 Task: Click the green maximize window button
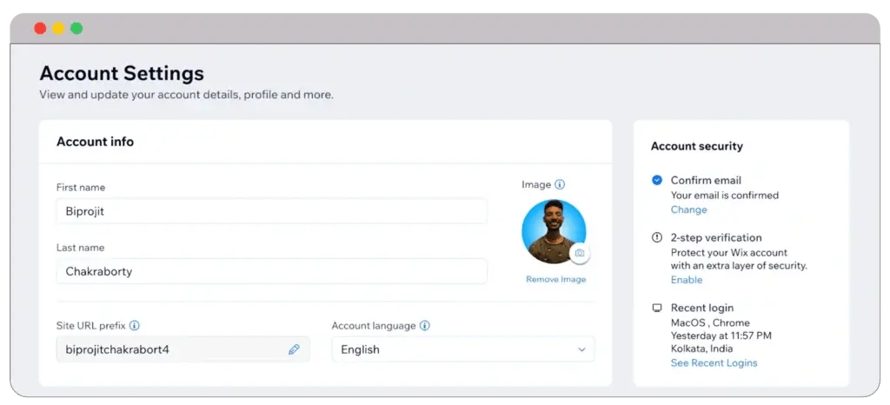coord(76,29)
